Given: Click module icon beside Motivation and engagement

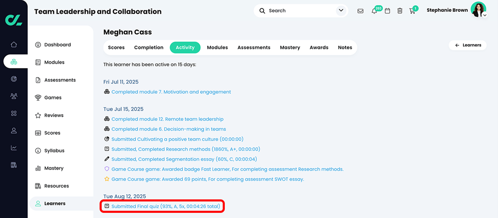Looking at the screenshot, I should [x=107, y=92].
